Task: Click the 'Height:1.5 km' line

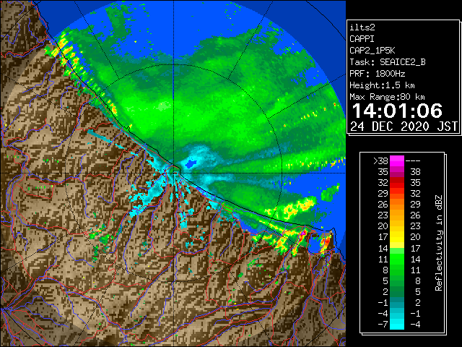Action: pyautogui.click(x=382, y=85)
